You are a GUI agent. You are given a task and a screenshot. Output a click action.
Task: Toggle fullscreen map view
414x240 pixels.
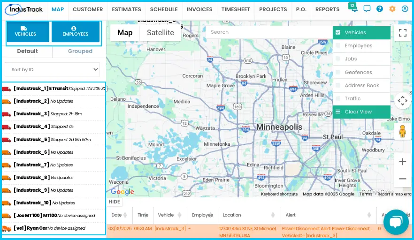402,33
